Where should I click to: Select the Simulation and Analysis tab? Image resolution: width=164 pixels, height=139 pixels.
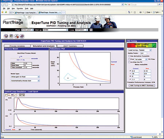point(44,46)
